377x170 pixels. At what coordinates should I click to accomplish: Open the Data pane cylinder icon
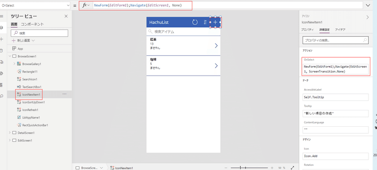pyautogui.click(x=1, y=51)
